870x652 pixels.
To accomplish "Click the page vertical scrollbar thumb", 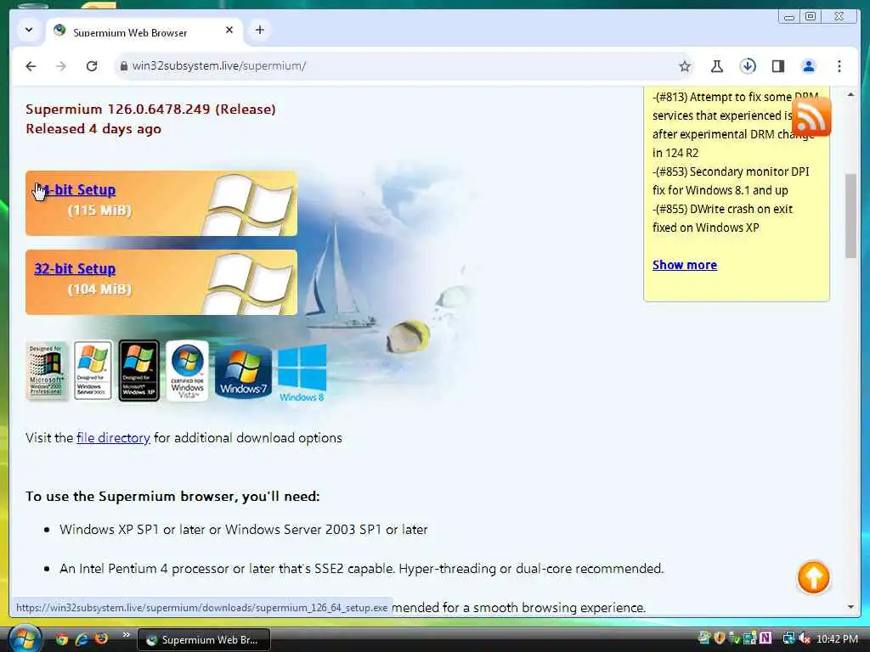I will pos(850,216).
